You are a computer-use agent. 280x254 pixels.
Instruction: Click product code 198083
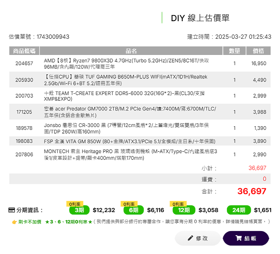pyautogui.click(x=24, y=141)
